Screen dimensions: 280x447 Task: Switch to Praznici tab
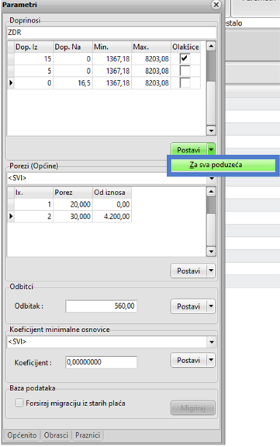88,435
